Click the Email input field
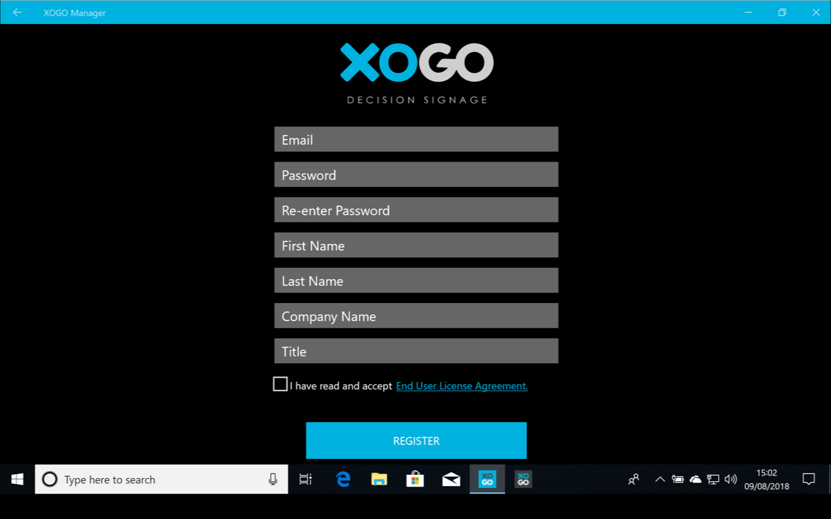 (x=416, y=139)
